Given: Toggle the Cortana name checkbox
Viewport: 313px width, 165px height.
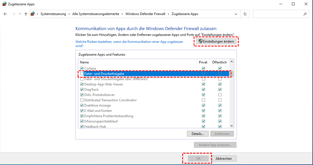Looking at the screenshot, I should pyautogui.click(x=82, y=68).
